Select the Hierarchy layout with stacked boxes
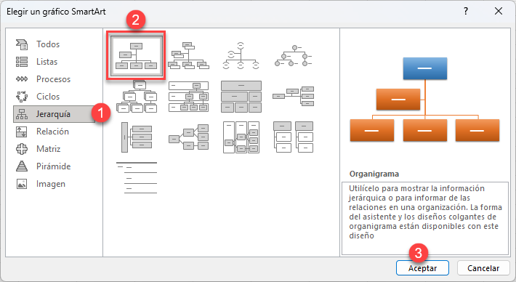 click(137, 97)
